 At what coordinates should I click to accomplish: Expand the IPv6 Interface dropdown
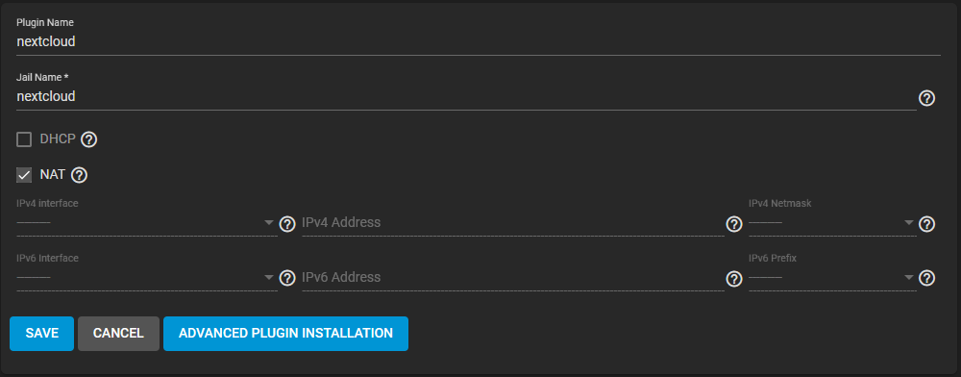click(147, 277)
